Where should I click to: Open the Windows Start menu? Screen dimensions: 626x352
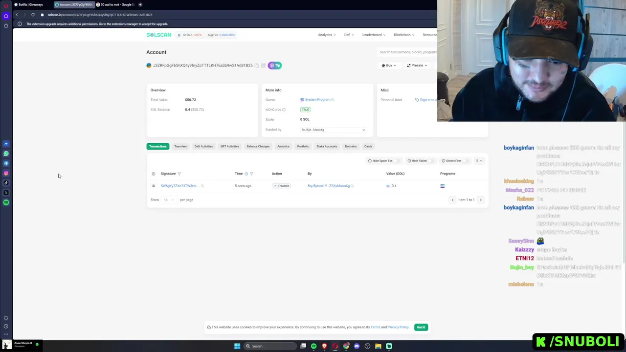[237, 346]
